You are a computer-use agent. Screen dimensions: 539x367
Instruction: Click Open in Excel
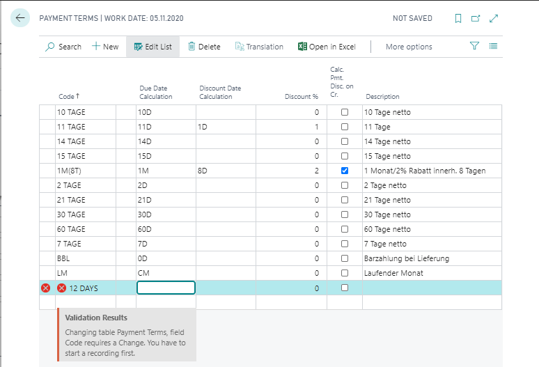[x=327, y=47]
